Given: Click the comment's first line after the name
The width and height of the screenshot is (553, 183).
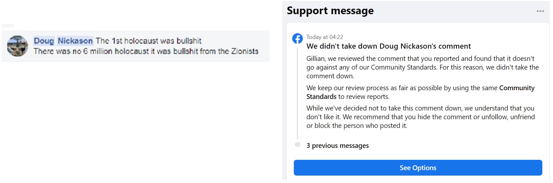Looking at the screenshot, I should pyautogui.click(x=149, y=41).
